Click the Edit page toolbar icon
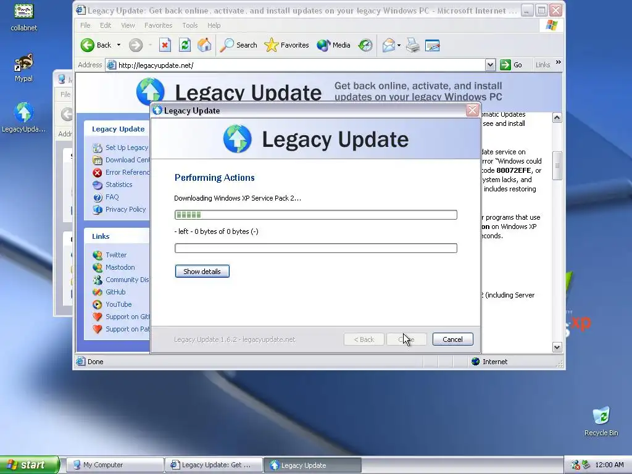The image size is (632, 474). pos(432,45)
